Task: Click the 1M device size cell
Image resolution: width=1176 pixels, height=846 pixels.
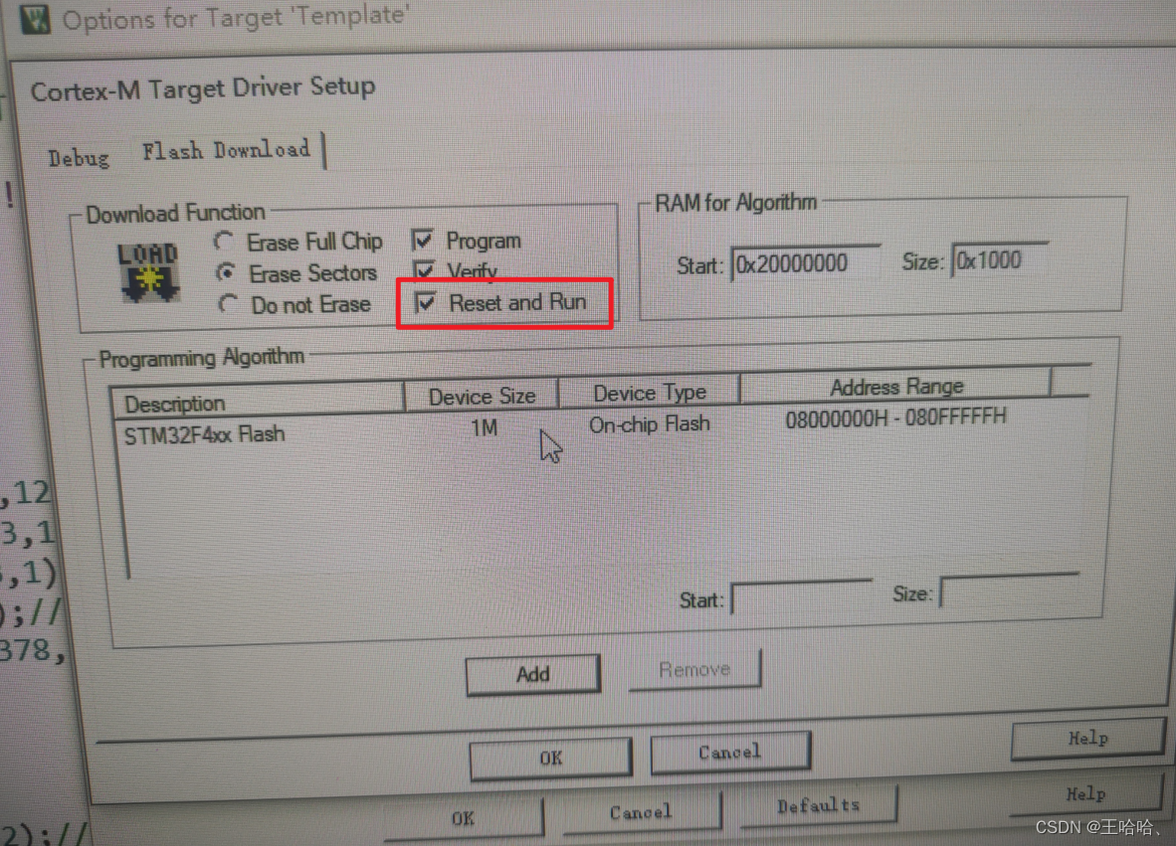Action: click(484, 427)
